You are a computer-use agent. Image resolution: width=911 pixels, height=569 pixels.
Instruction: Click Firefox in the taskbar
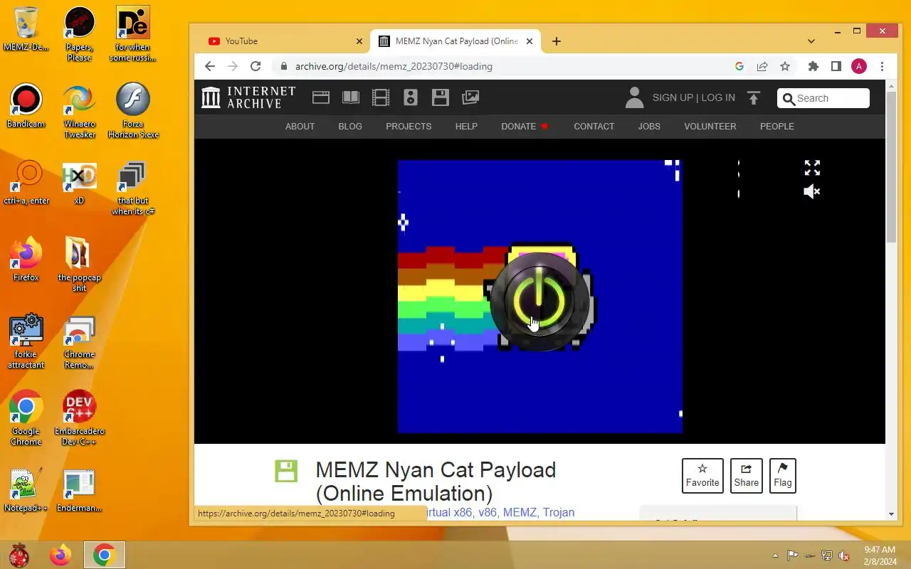(60, 555)
